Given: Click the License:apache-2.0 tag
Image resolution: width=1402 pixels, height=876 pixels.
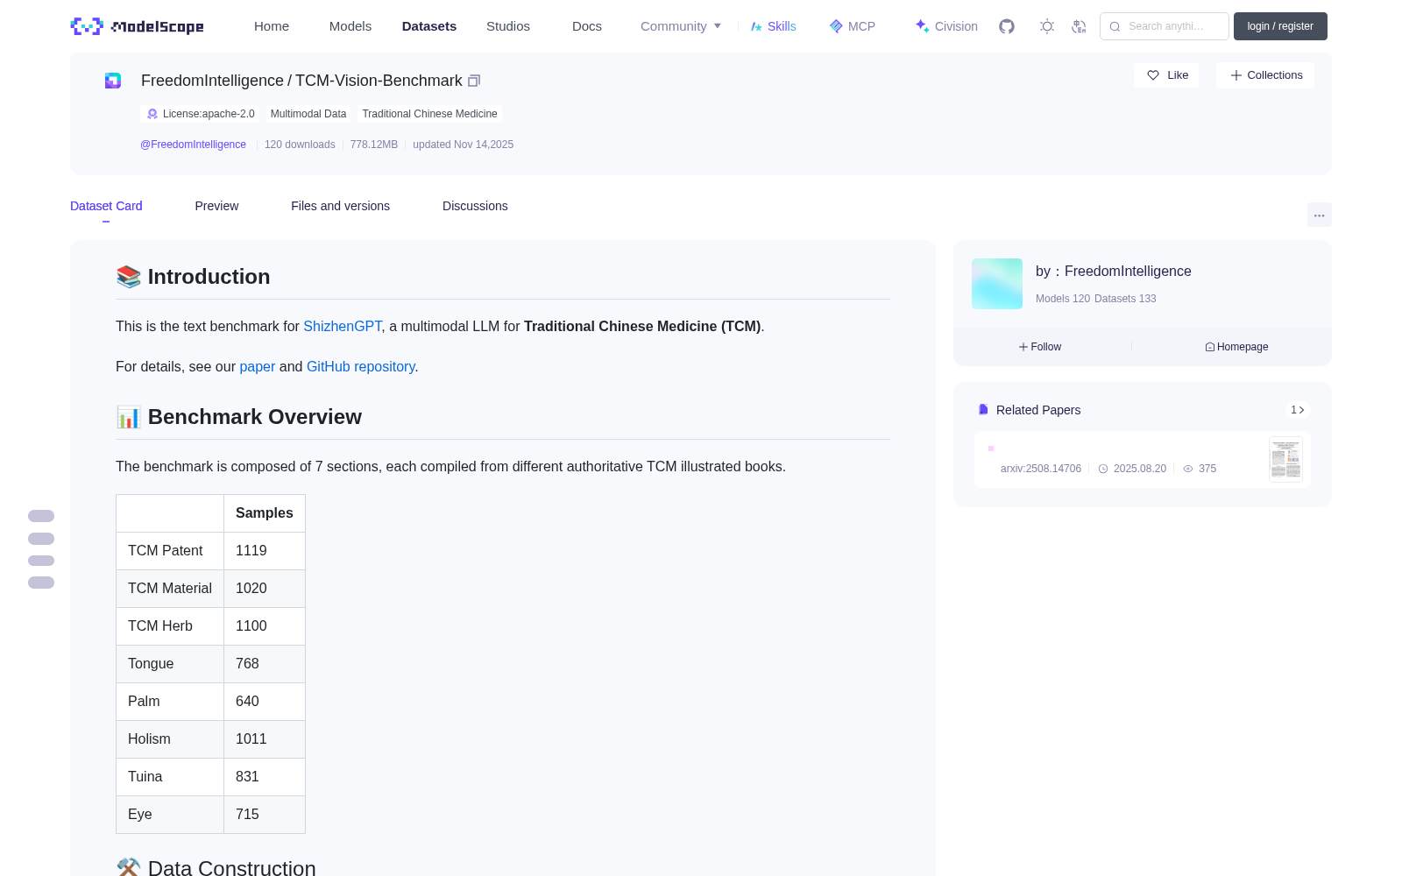Looking at the screenshot, I should pos(201,114).
